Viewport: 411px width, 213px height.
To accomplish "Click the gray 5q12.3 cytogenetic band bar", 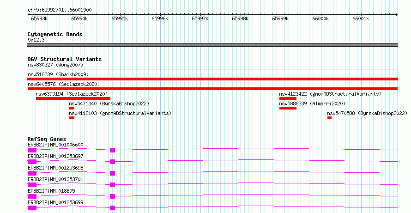I will pos(212,45).
